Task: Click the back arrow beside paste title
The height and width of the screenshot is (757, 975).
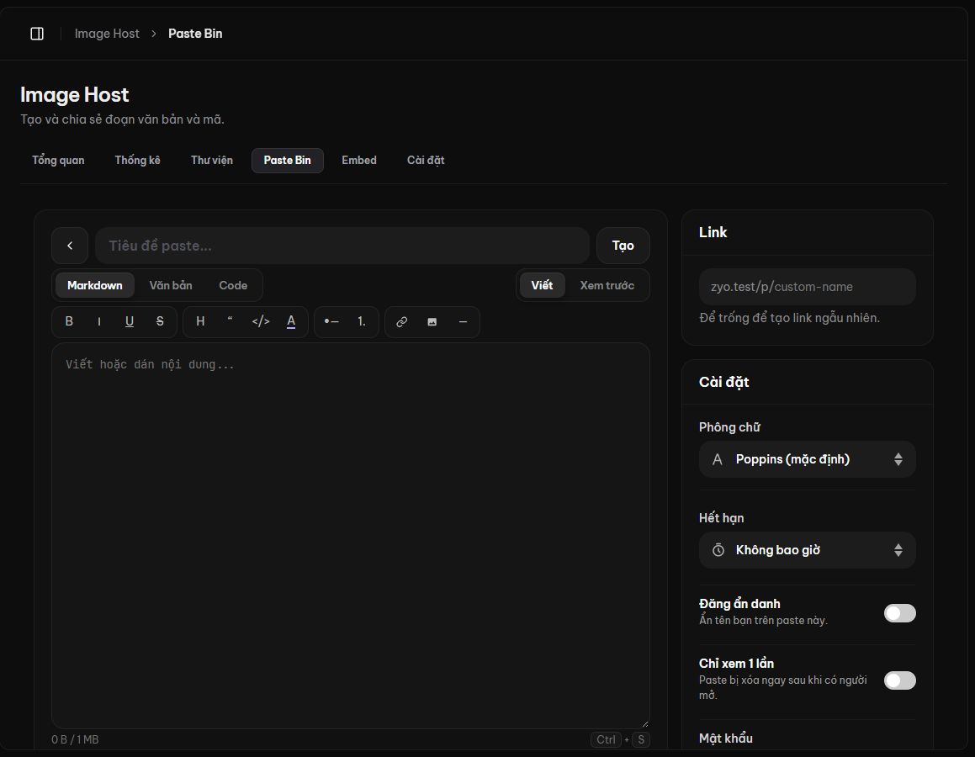Action: [x=70, y=246]
